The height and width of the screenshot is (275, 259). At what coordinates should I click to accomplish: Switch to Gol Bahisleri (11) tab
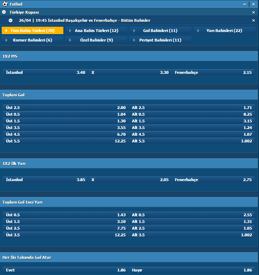coord(160,31)
